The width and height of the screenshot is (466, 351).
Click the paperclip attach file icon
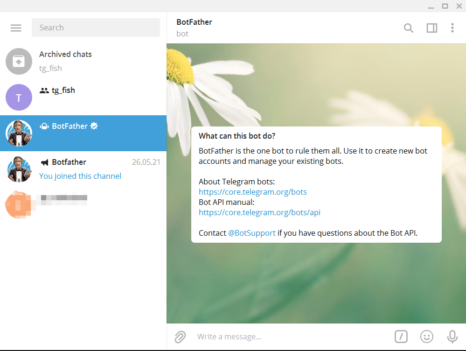[x=180, y=337]
